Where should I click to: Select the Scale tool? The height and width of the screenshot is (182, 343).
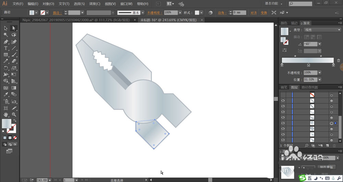click(x=14, y=68)
